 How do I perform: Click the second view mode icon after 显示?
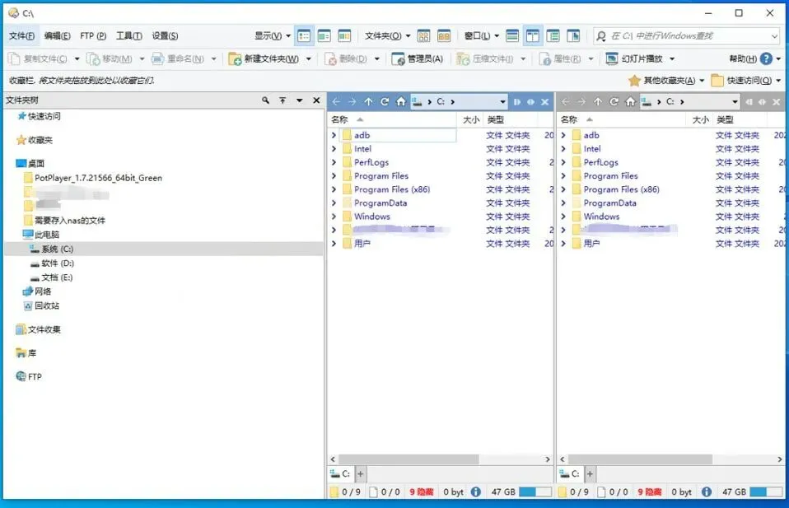[324, 35]
